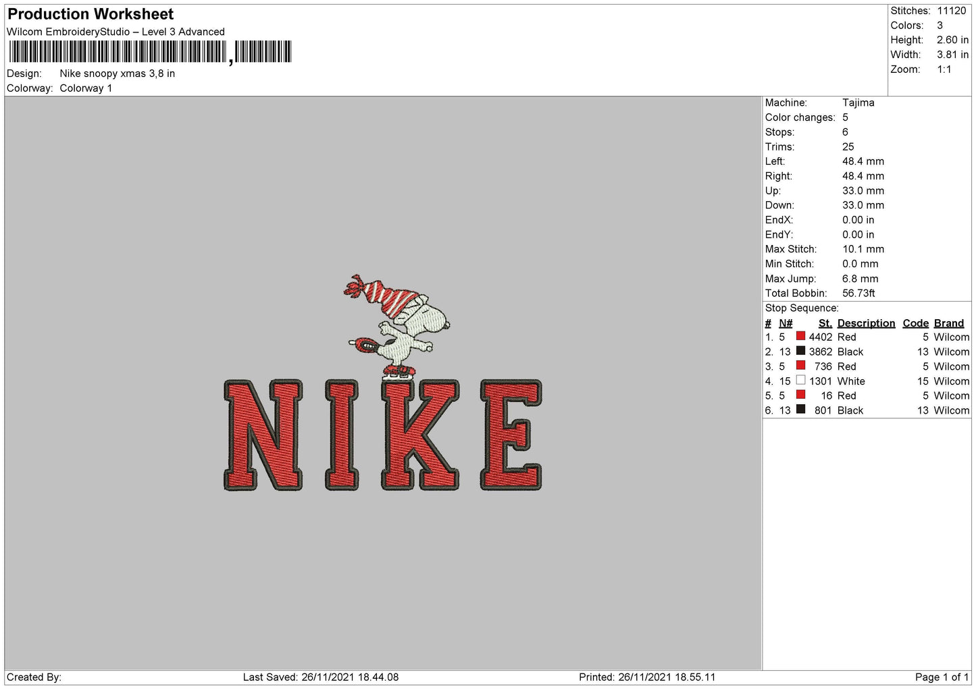Viewport: 976px width, 689px height.
Task: Click the N# column header
Action: point(786,323)
